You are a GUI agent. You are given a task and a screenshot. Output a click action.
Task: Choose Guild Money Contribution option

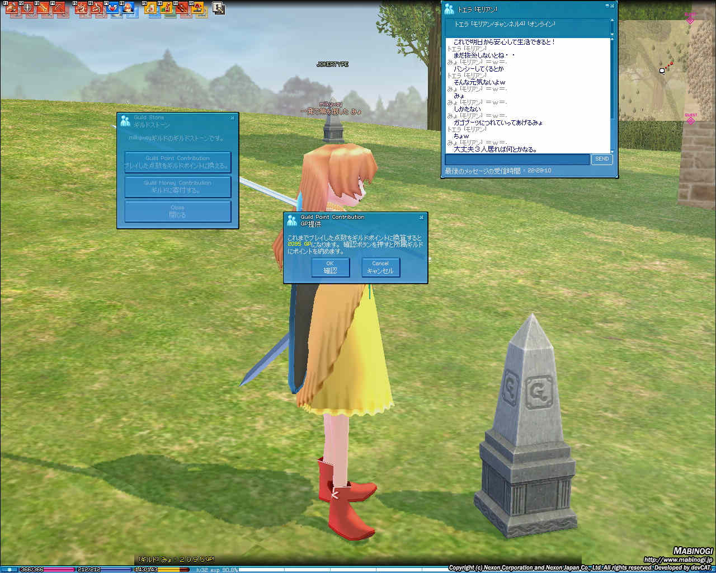(177, 187)
